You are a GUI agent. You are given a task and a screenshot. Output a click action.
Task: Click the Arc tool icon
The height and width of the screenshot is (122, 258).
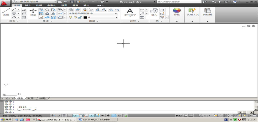click(x=14, y=10)
